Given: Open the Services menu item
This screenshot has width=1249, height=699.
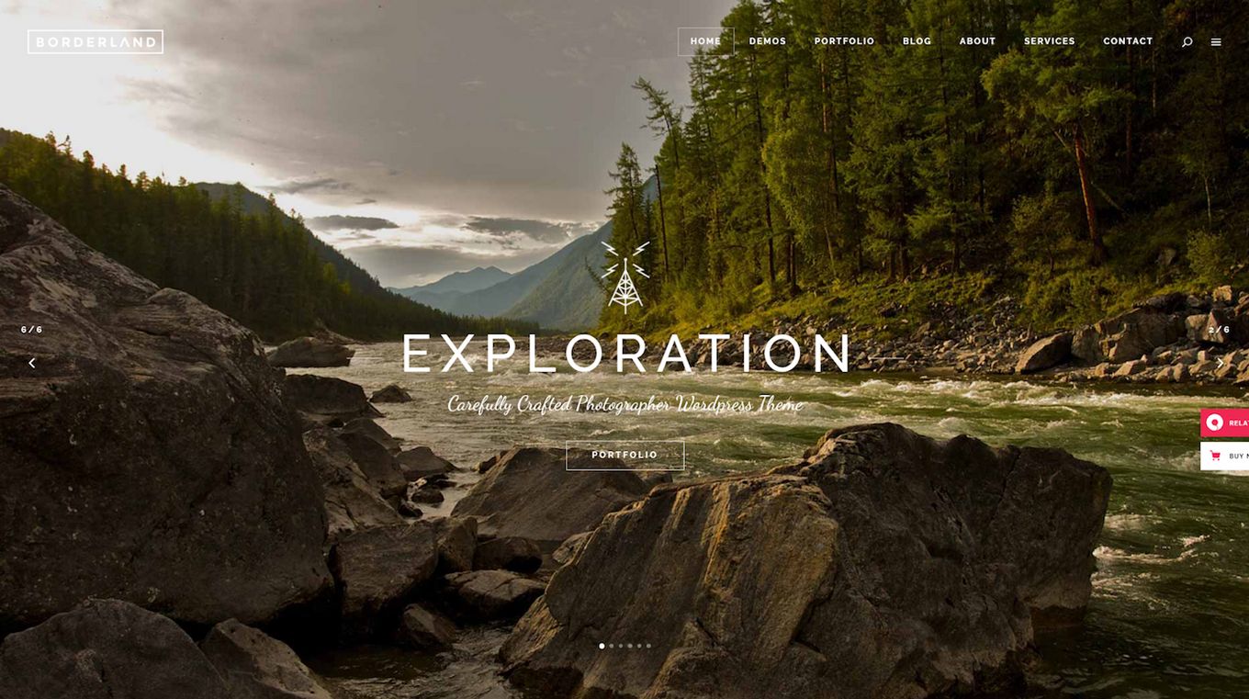Looking at the screenshot, I should coord(1050,41).
